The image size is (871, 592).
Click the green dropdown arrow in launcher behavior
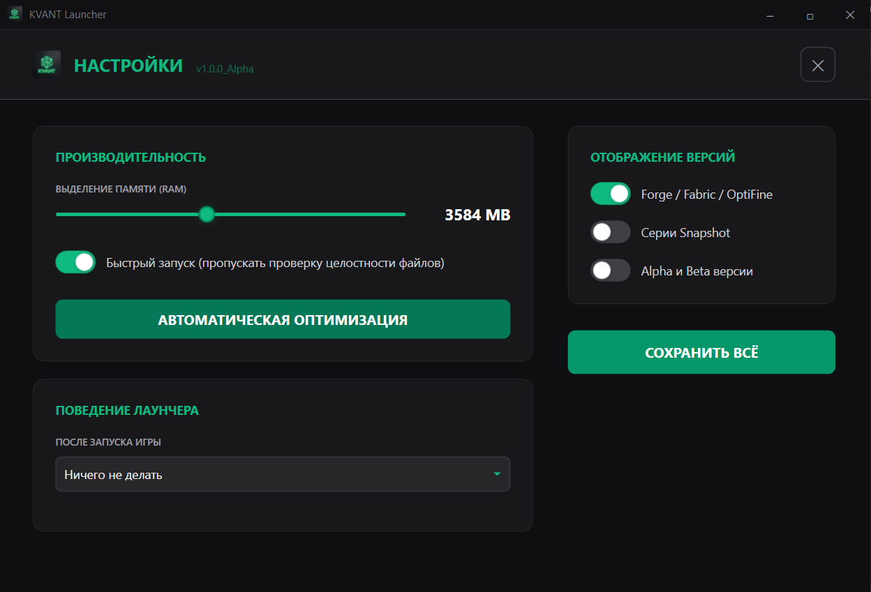pos(497,474)
